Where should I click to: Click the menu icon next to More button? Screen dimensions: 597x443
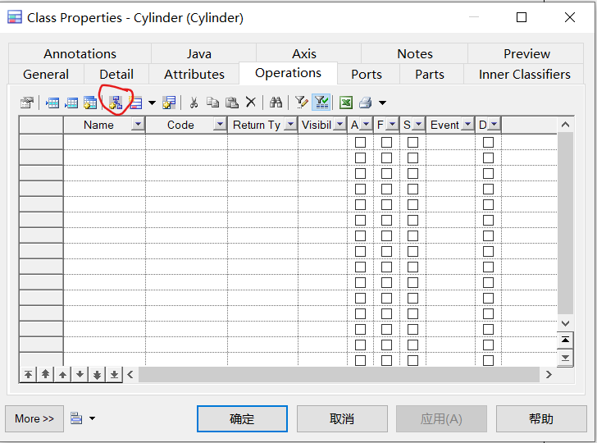click(x=76, y=418)
